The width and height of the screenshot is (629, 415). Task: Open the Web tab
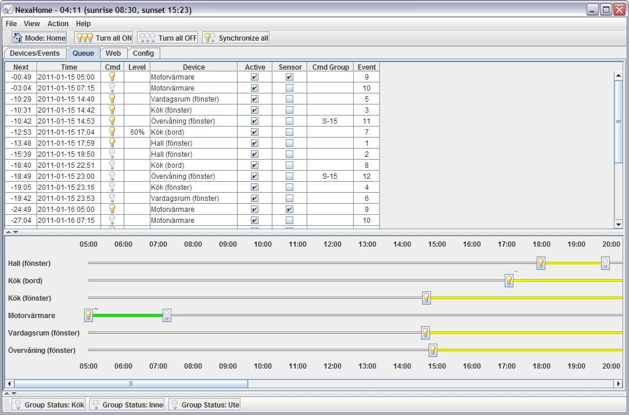(113, 53)
